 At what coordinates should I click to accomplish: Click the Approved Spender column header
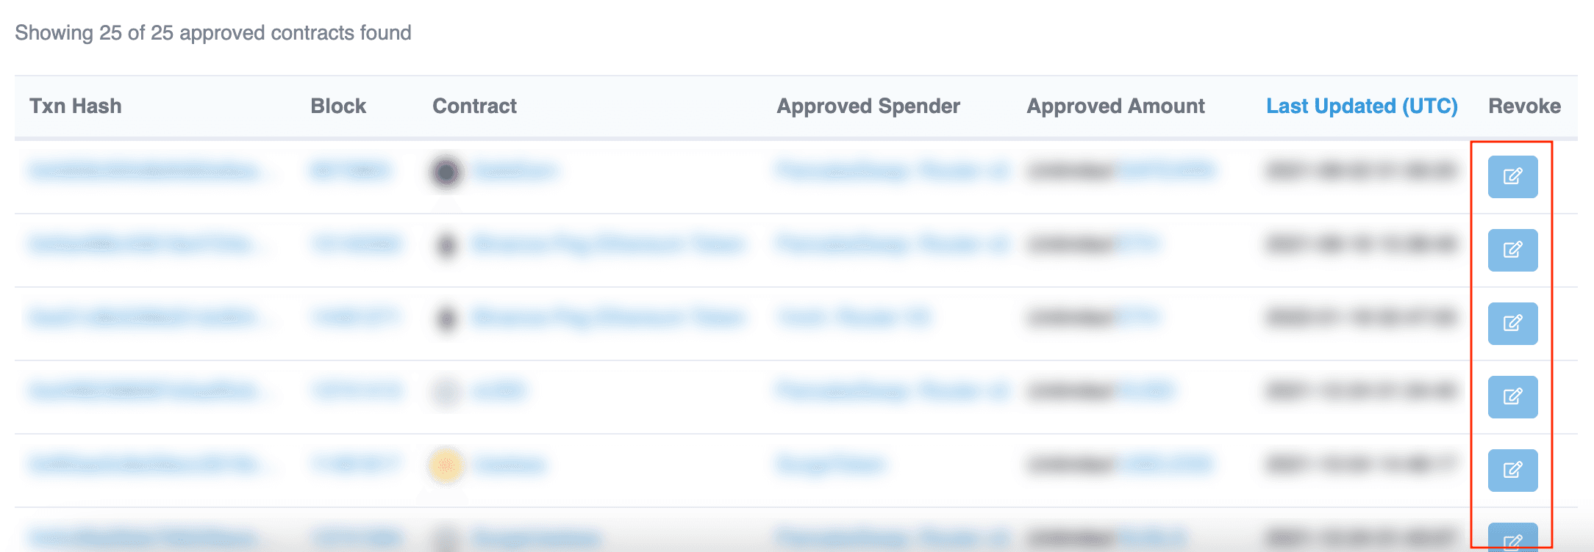[x=868, y=106]
